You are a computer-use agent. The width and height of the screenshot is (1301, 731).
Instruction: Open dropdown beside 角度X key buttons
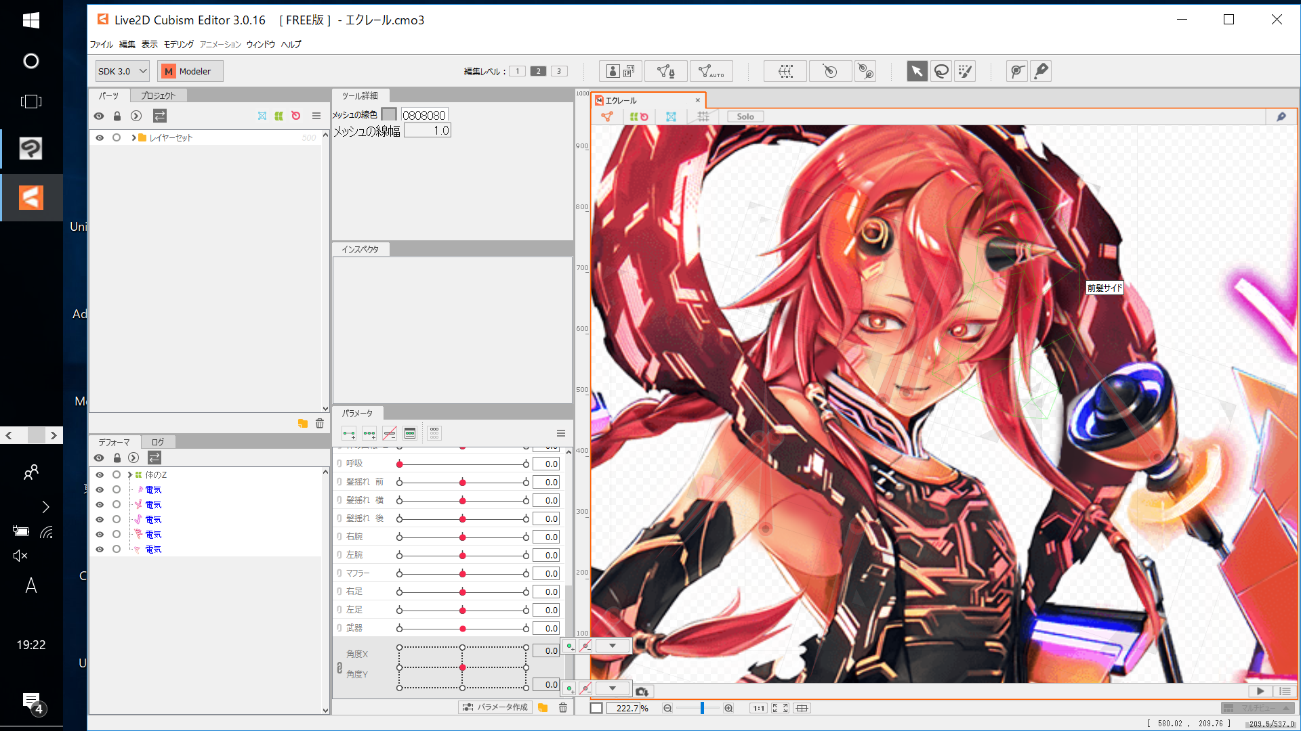pyautogui.click(x=613, y=646)
